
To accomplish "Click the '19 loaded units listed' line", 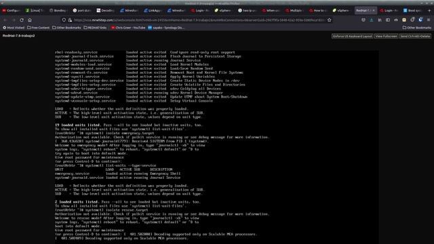I will 129,125.
